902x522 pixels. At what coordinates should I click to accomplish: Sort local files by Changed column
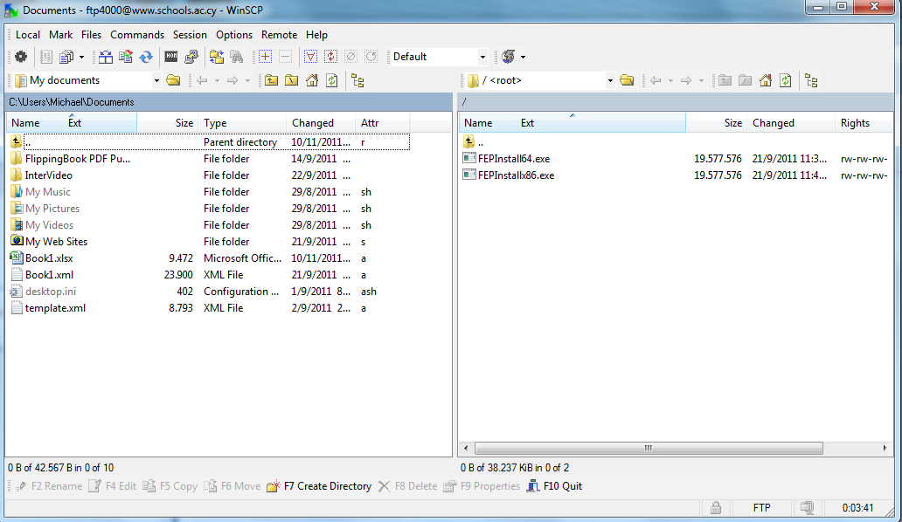[x=321, y=123]
